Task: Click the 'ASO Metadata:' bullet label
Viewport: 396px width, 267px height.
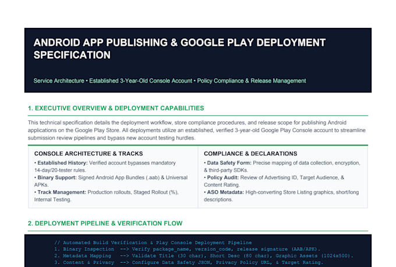Action: pos(225,192)
